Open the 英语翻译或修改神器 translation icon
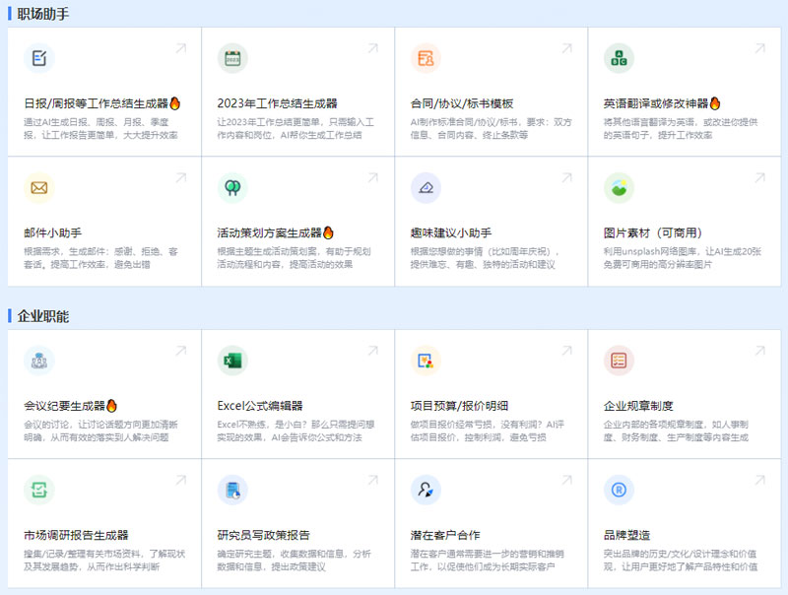Screen dimensions: 788x595 click(619, 59)
